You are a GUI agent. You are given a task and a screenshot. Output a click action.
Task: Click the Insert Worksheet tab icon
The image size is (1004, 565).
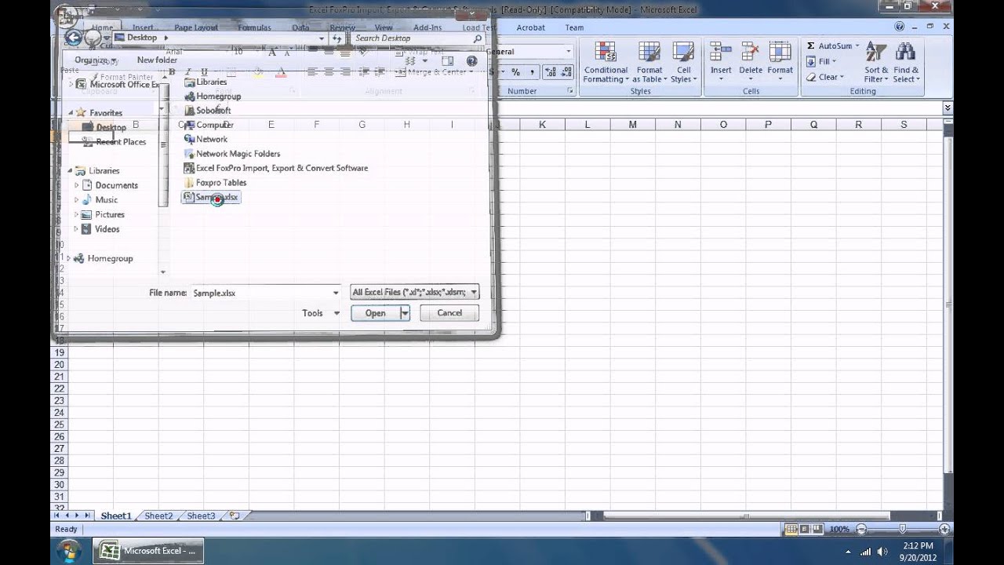coord(234,516)
